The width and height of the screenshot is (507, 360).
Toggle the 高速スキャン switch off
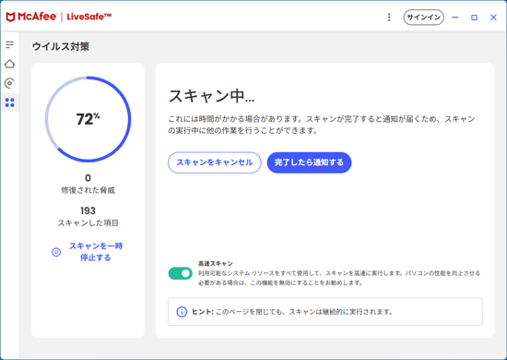pos(181,273)
